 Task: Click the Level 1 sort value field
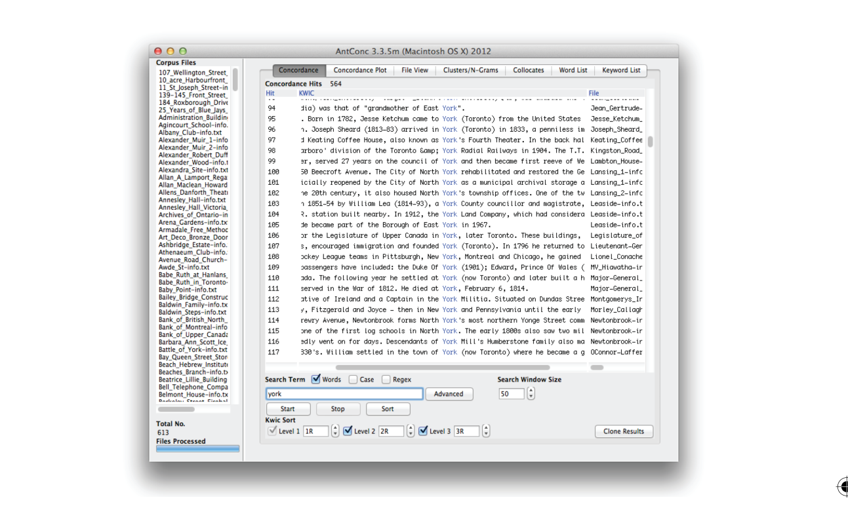(315, 431)
